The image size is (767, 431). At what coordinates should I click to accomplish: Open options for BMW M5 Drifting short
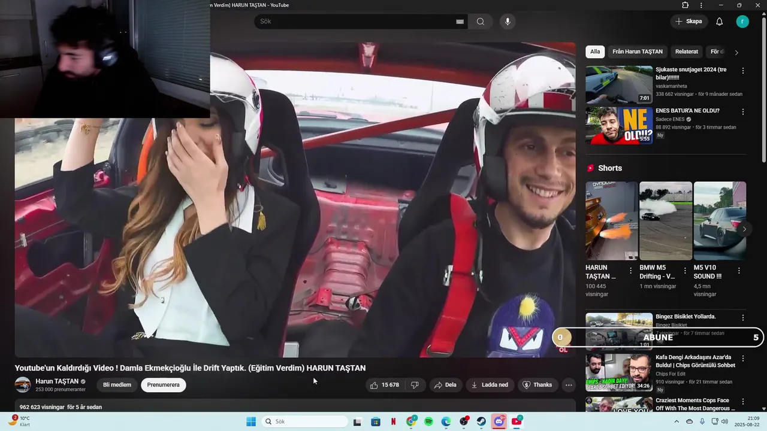pos(685,271)
